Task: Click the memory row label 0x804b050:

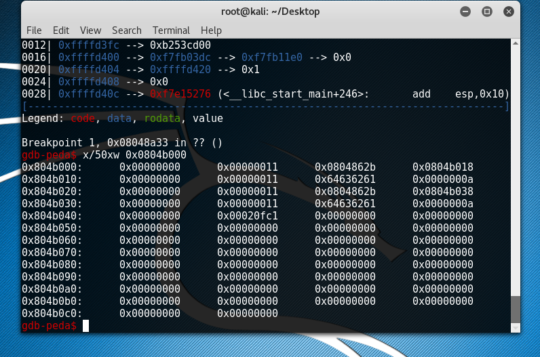Action: [52, 228]
